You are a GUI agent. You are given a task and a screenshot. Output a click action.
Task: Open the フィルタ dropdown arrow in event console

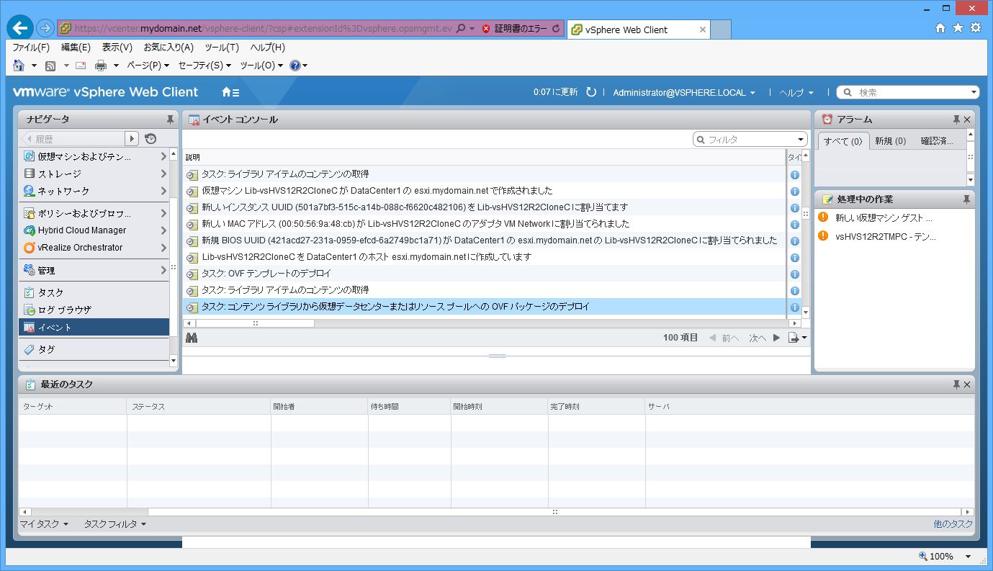pos(801,140)
